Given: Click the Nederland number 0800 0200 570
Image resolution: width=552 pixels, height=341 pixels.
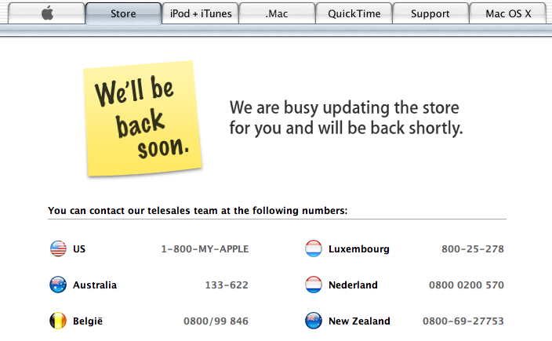Looking at the screenshot, I should coord(467,285).
